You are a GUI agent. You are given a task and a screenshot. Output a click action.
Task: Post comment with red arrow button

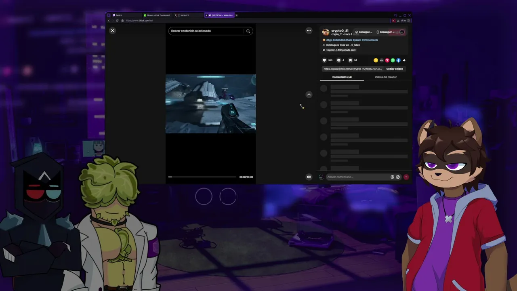tap(406, 177)
